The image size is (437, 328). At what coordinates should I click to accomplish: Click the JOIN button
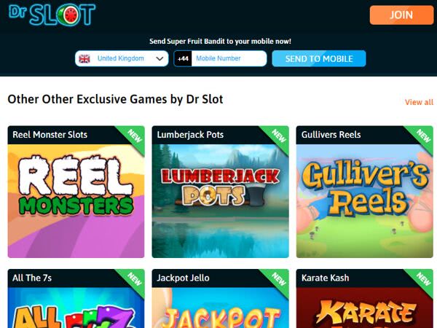point(401,15)
